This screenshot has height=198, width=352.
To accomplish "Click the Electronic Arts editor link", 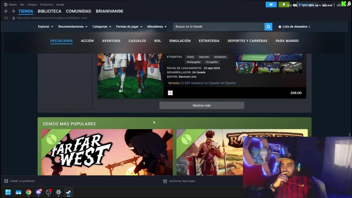I will point(188,77).
